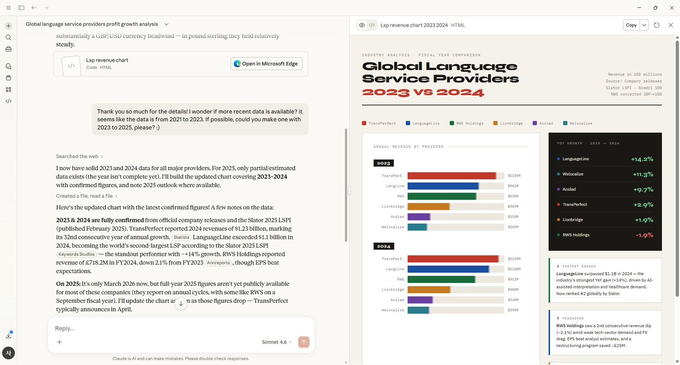Open Projects from the sidebar box icon

(8, 78)
